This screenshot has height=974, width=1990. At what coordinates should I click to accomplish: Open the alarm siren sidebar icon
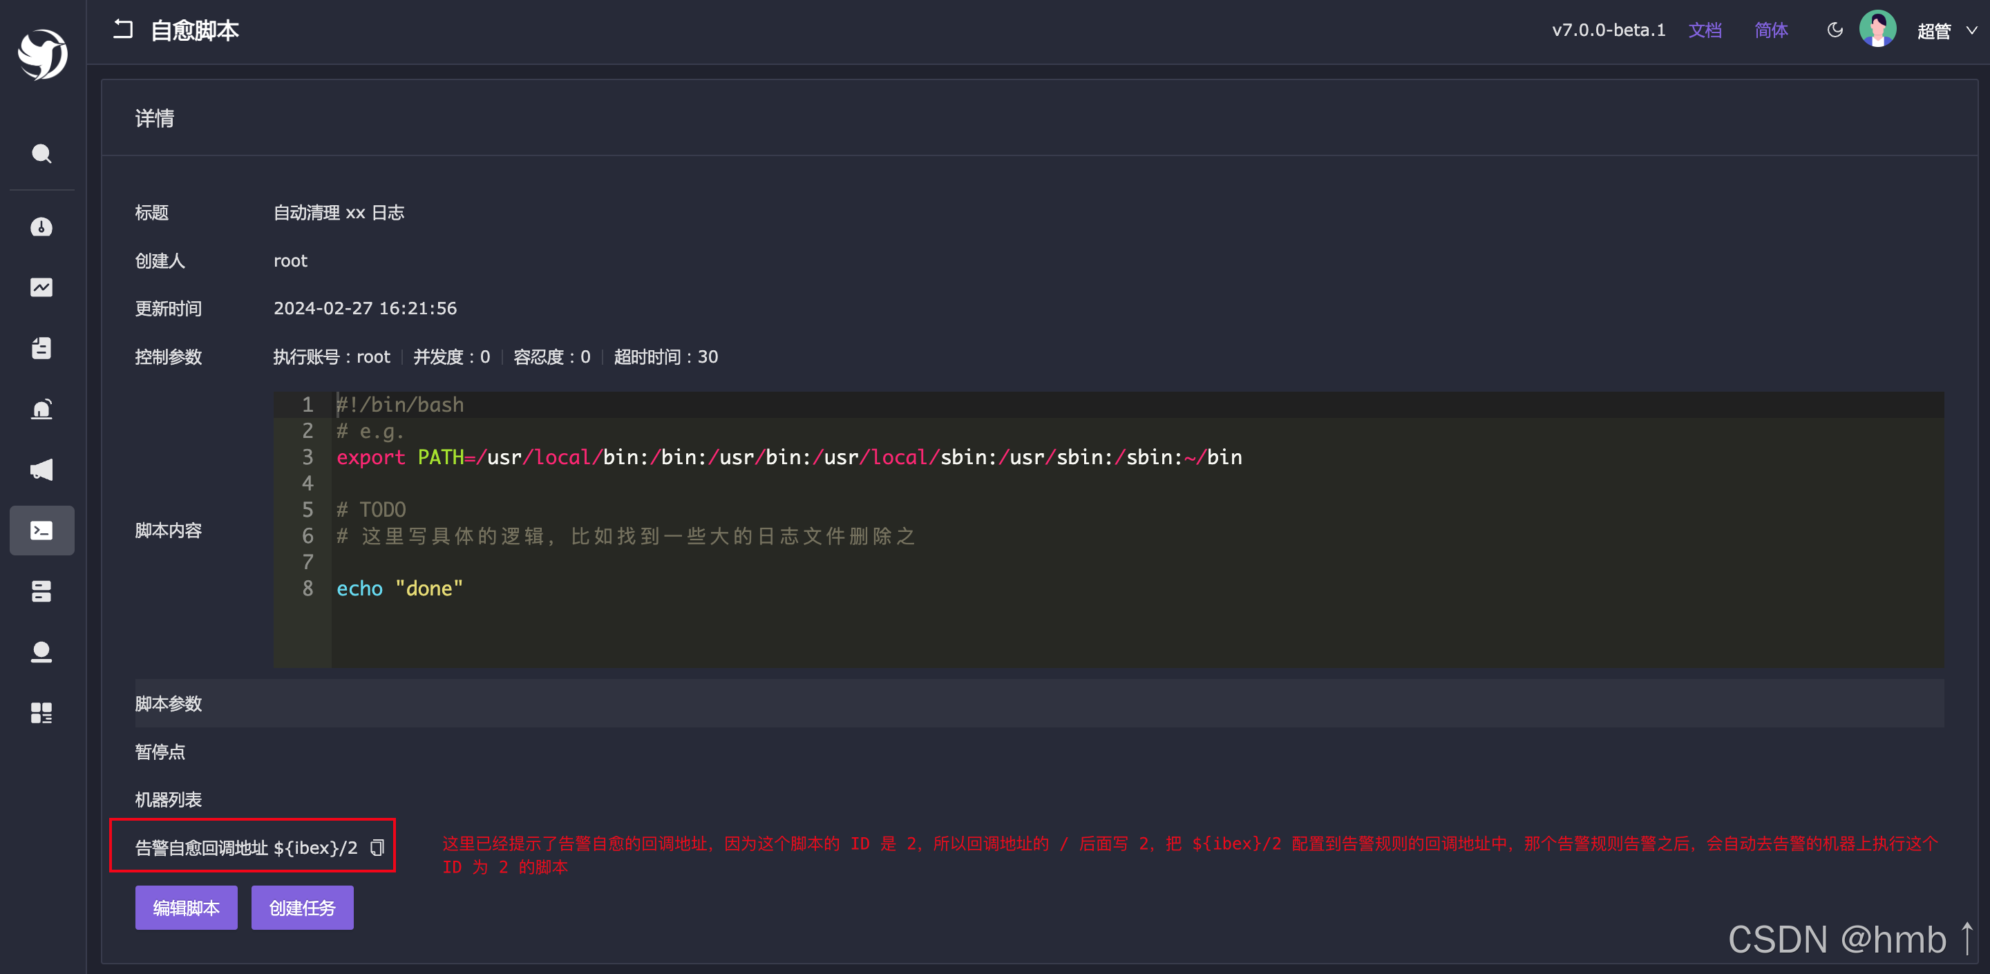tap(41, 409)
